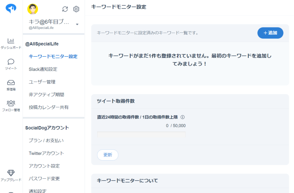Click the info icon beside 取得件数上限
The width and height of the screenshot is (294, 193).
coord(183,117)
